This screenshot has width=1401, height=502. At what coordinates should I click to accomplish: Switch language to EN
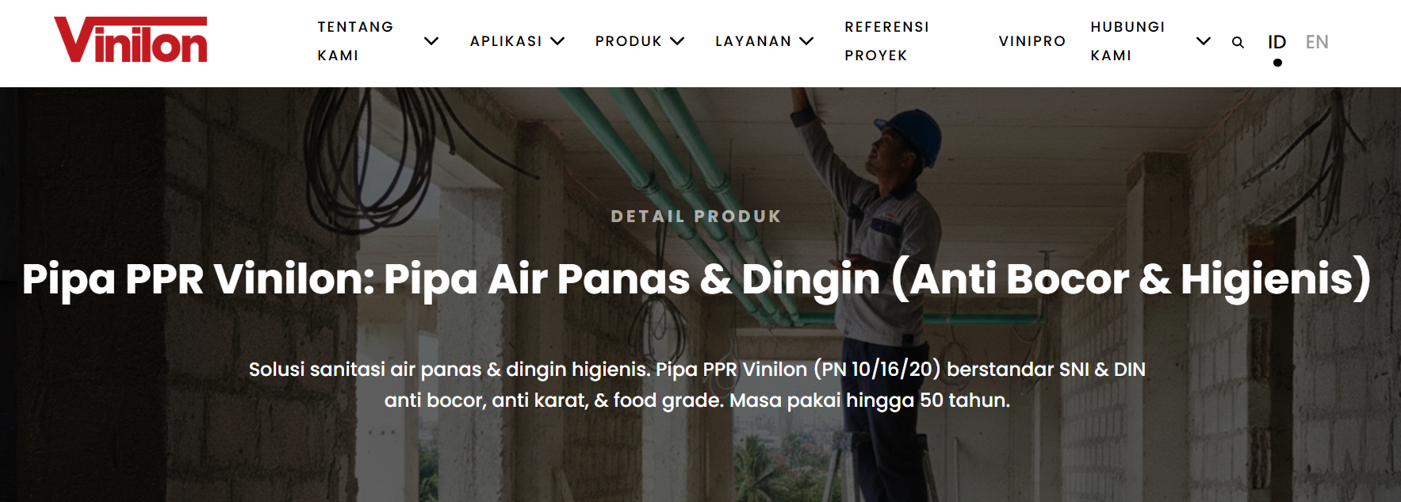pos(1317,42)
